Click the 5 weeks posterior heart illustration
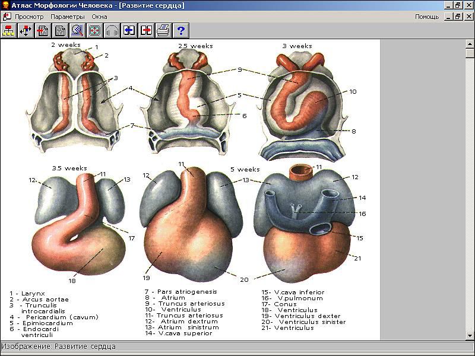This screenshot has width=475, height=356. (x=309, y=223)
